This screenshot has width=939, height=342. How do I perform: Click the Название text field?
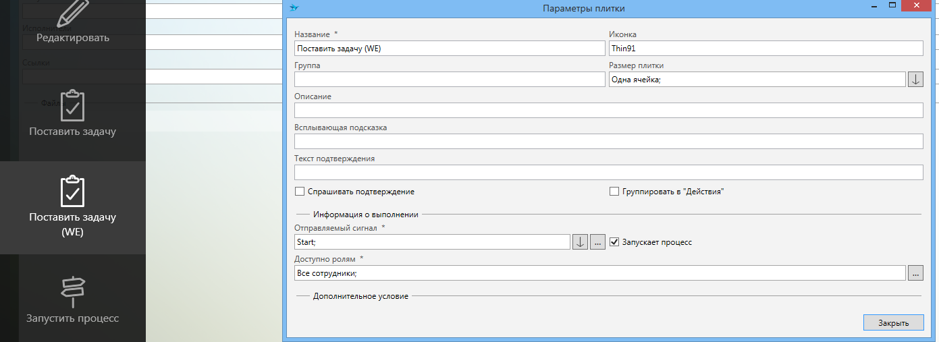coord(450,49)
